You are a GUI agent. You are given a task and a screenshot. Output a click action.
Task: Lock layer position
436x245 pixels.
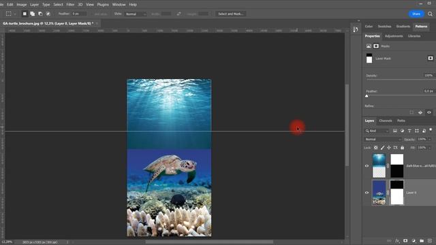(389, 148)
